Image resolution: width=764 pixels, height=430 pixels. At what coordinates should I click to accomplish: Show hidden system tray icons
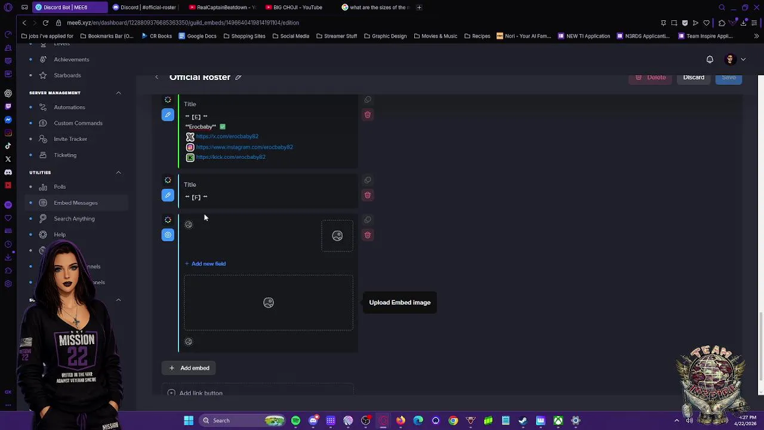pos(677,420)
